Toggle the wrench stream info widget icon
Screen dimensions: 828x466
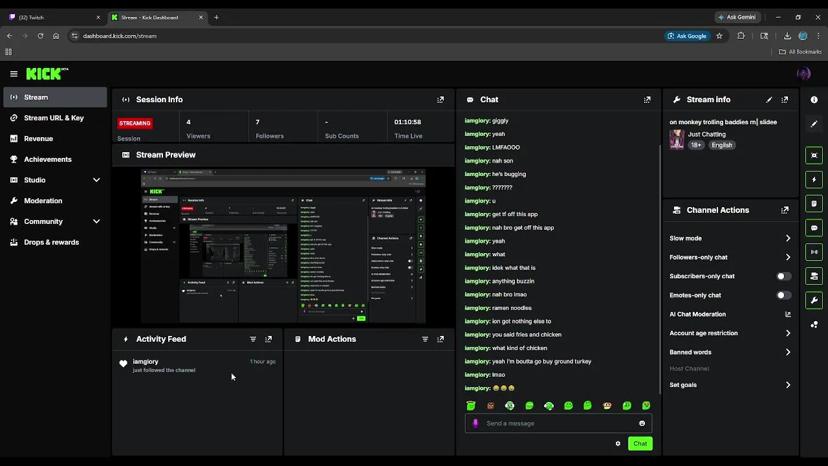814,300
